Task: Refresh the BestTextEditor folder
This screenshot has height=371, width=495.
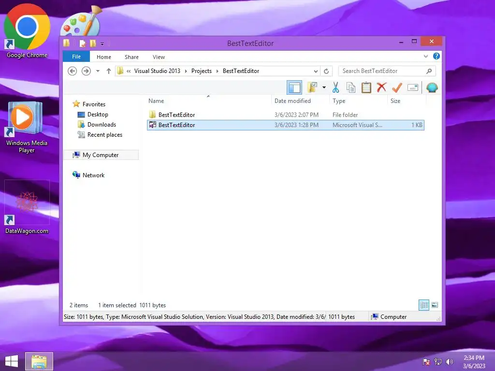Action: point(326,71)
